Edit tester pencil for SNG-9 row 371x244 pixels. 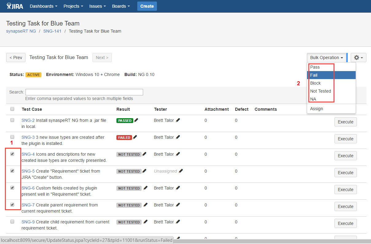pos(178,222)
